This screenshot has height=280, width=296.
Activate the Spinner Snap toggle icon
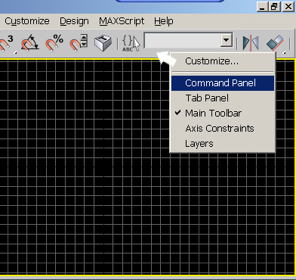click(x=79, y=42)
